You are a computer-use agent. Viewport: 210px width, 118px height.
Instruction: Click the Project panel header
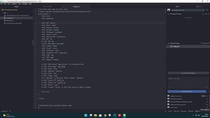[16, 7]
